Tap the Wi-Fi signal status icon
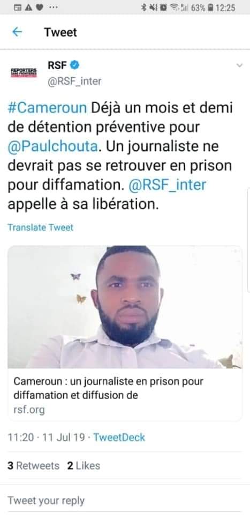Screen dimensions: 250x515 (x=174, y=8)
